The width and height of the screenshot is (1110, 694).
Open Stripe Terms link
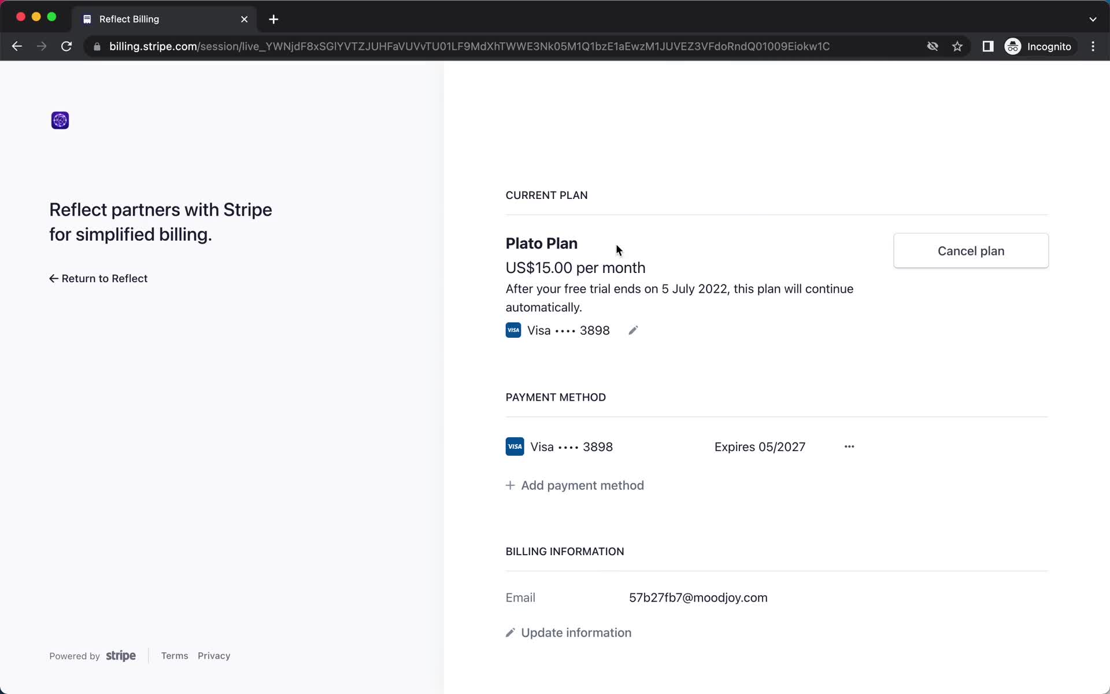tap(175, 656)
